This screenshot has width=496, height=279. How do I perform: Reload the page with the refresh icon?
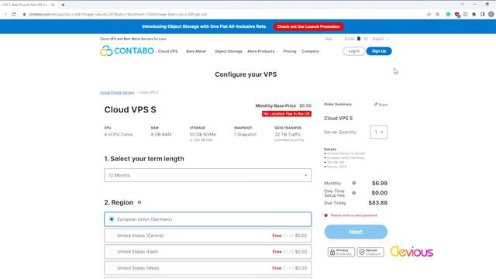[14, 14]
